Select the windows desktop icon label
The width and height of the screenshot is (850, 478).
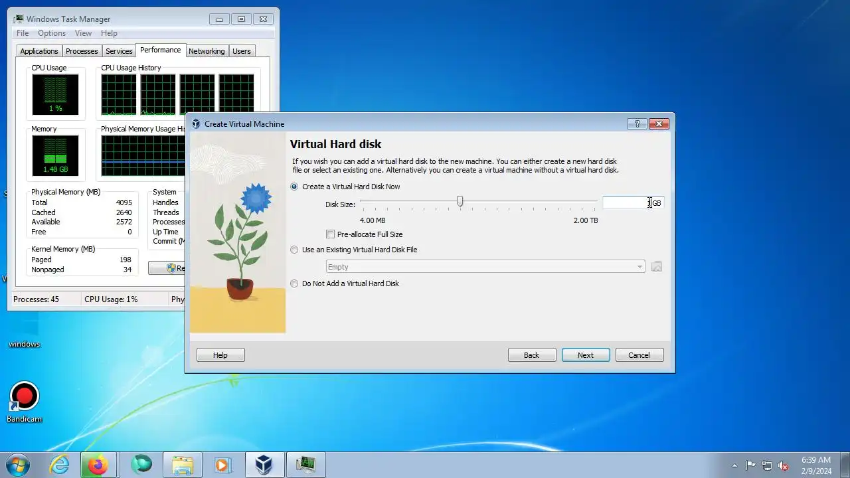[x=25, y=344]
